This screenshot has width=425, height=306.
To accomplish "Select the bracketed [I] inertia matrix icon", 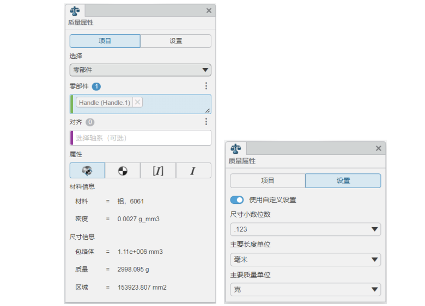I will (158, 171).
